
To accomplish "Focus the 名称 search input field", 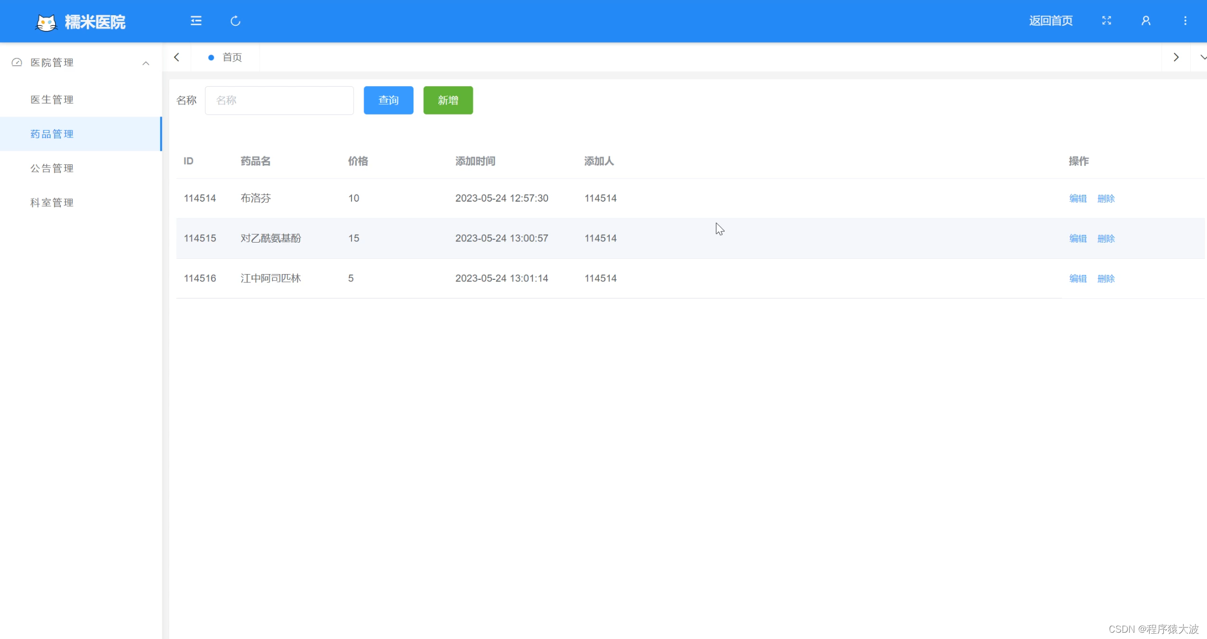I will pyautogui.click(x=279, y=100).
